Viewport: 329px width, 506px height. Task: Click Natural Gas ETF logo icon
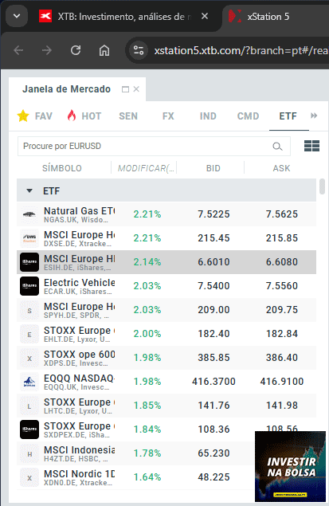pyautogui.click(x=29, y=214)
